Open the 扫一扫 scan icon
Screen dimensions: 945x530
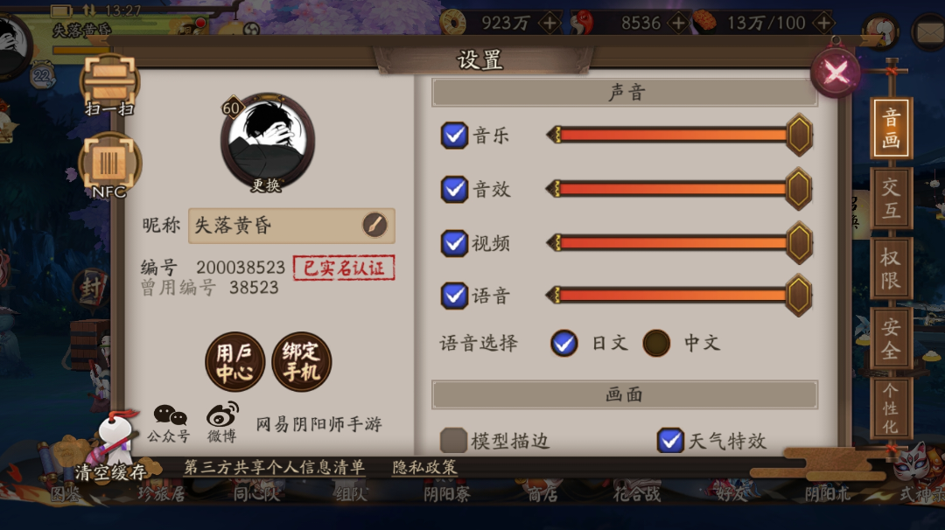click(109, 85)
